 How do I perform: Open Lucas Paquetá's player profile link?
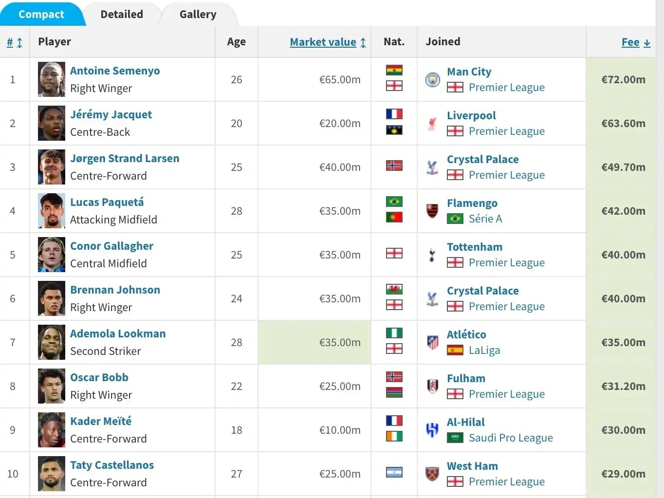coord(107,202)
